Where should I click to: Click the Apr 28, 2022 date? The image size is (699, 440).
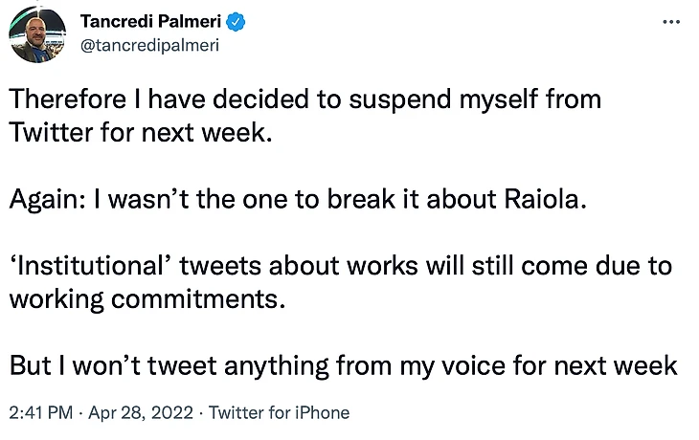(141, 412)
